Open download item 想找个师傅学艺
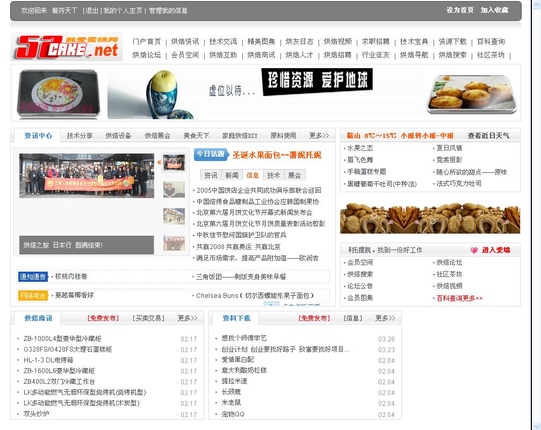Image resolution: width=541 pixels, height=430 pixels. [244, 338]
